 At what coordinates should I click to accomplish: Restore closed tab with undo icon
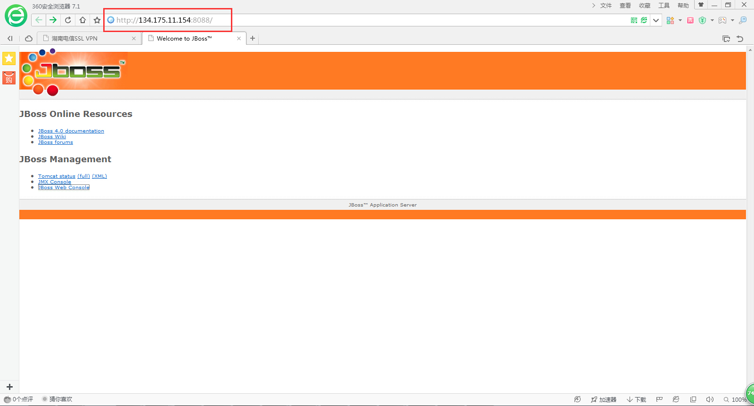point(740,39)
